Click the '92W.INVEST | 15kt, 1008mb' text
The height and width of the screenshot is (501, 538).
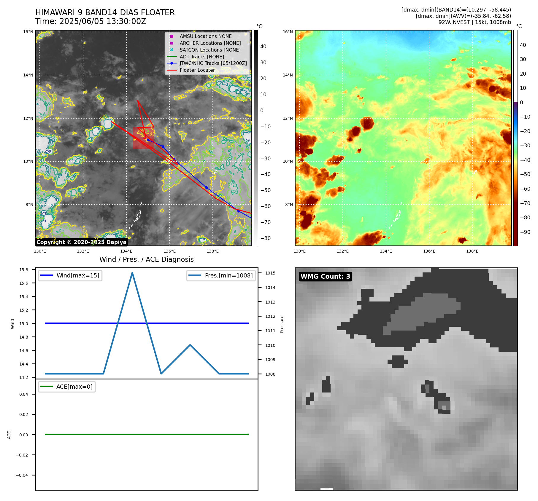click(475, 22)
